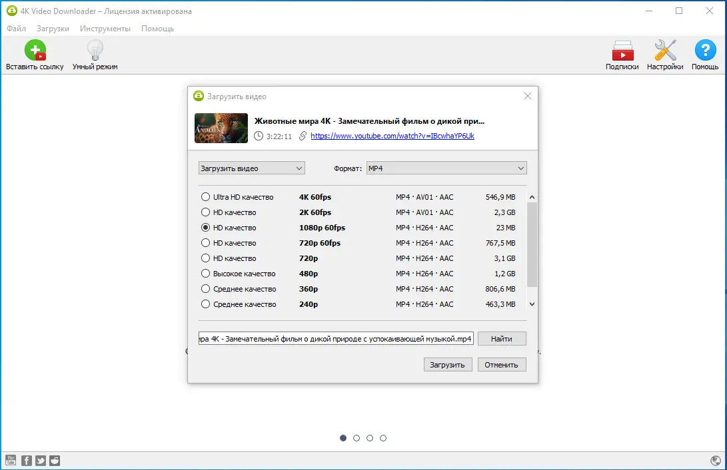
Task: Maximize the 4K Video Downloader window
Action: tap(679, 11)
